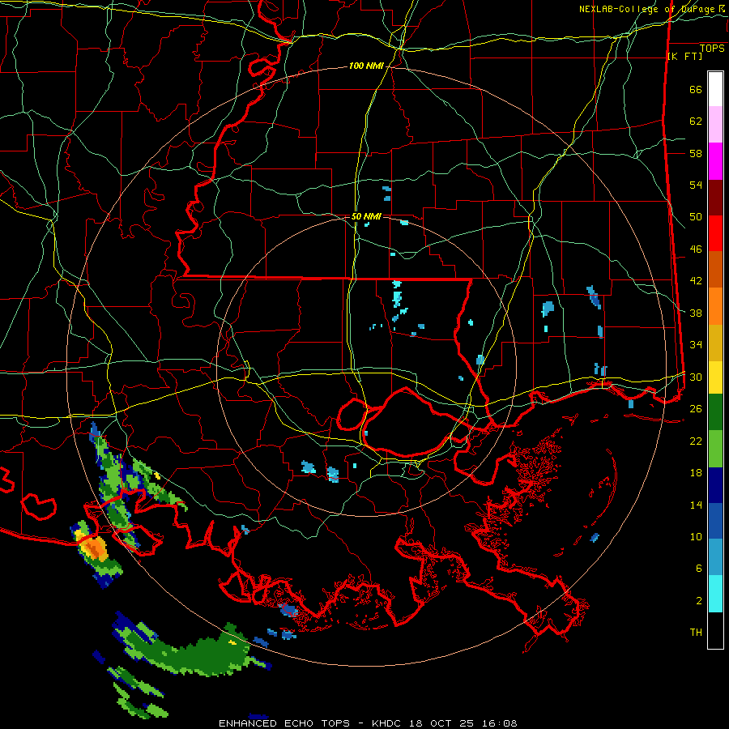Click the orange 38-42 kft legend swatch
Viewport: 729px width, 729px height.
[715, 306]
